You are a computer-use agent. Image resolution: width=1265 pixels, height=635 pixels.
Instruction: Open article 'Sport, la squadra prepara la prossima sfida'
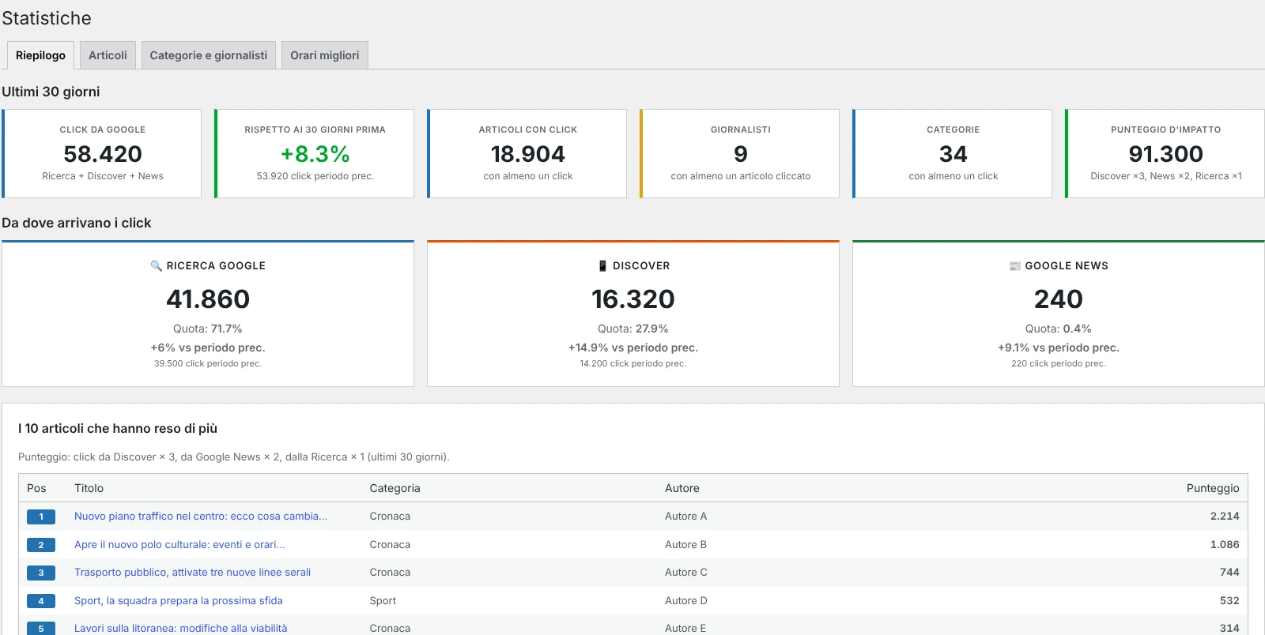[179, 601]
